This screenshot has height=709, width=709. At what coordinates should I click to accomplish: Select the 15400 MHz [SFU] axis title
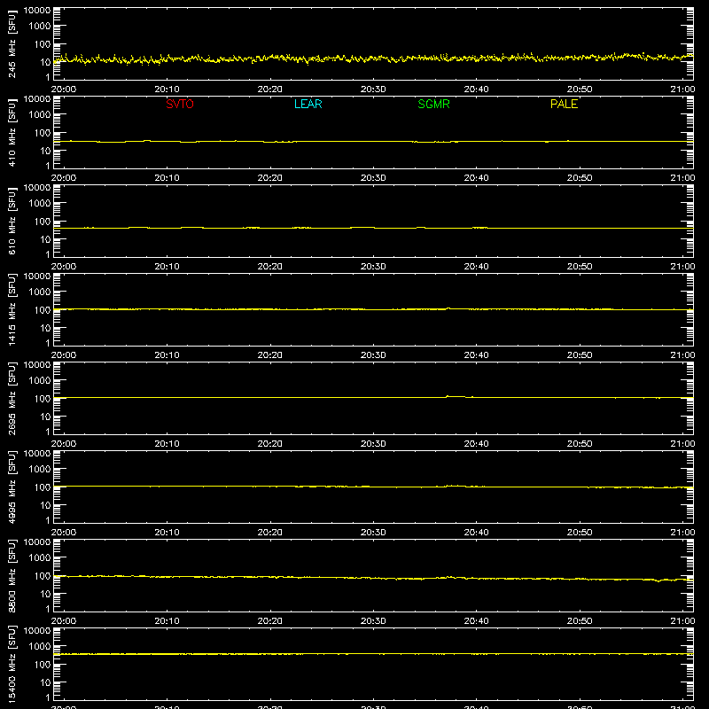[12, 664]
